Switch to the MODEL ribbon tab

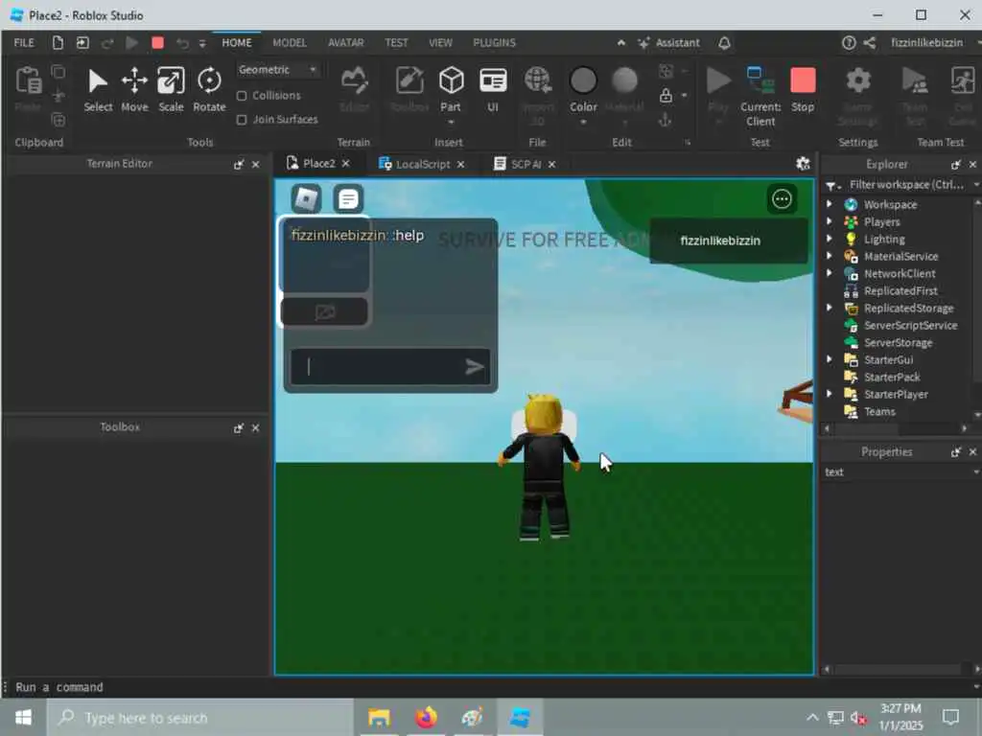[290, 42]
